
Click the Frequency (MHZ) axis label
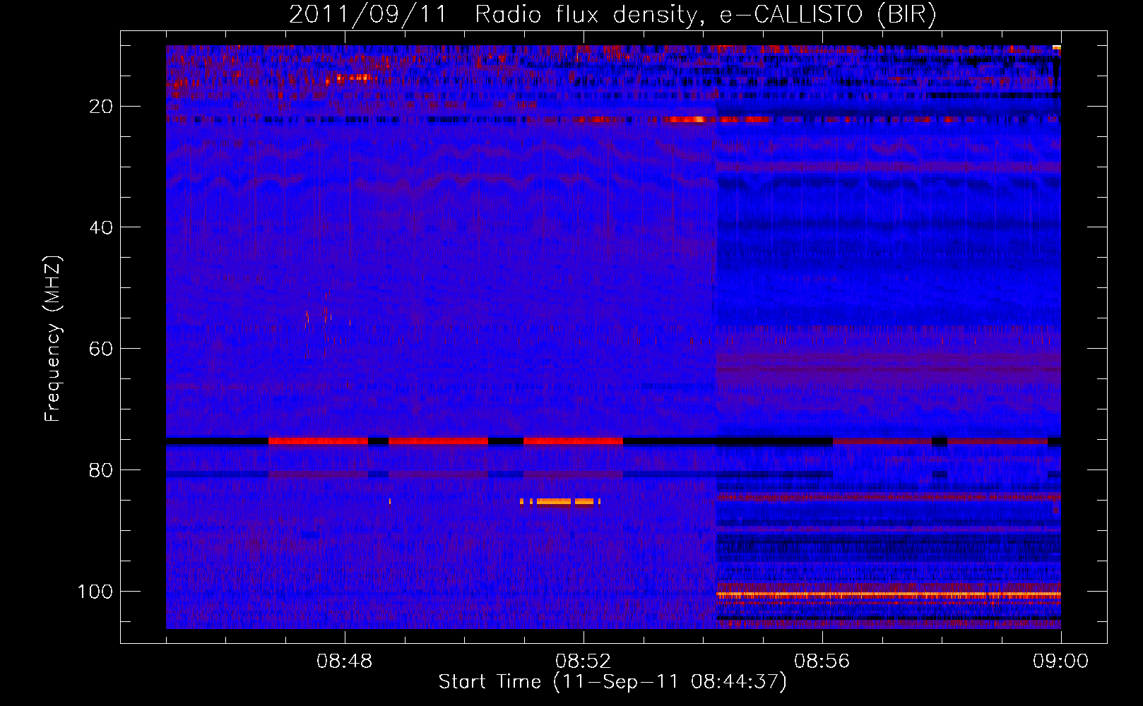53,338
